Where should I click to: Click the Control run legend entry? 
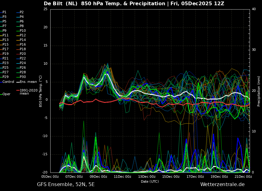pos(8,82)
